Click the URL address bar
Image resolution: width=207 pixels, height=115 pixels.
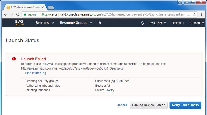114,14
